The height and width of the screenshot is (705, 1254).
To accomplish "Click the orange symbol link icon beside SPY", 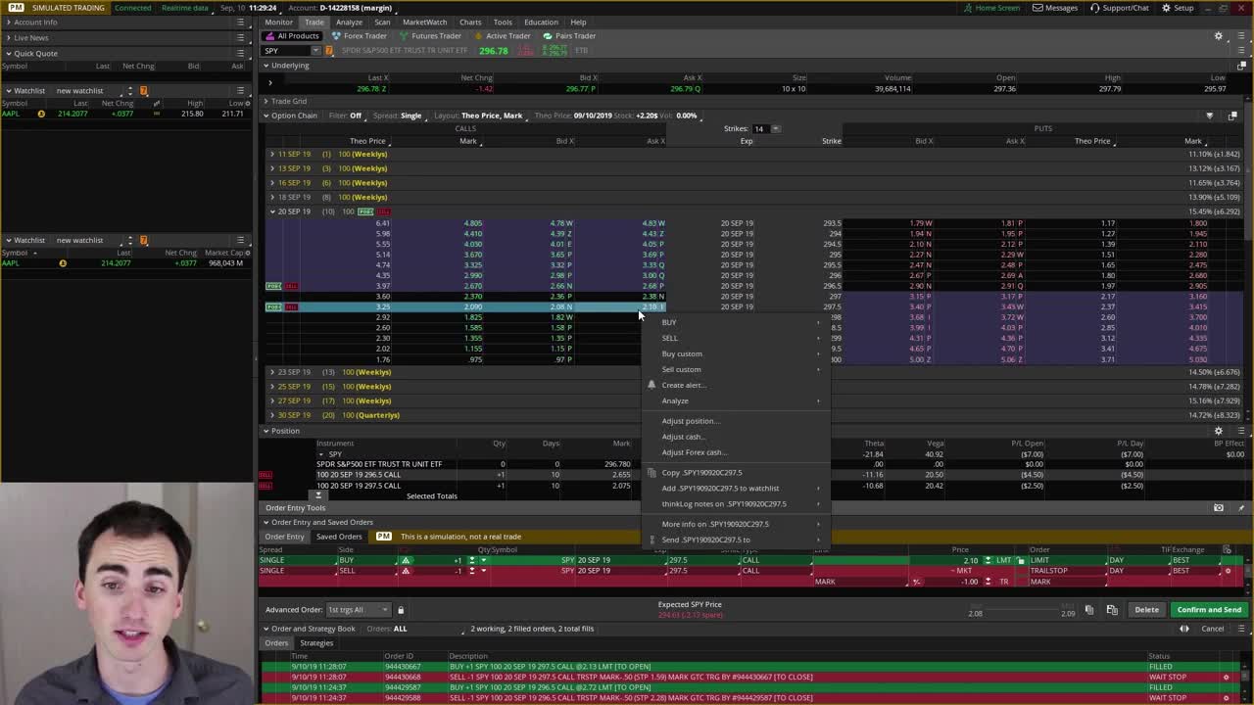I will tap(329, 51).
